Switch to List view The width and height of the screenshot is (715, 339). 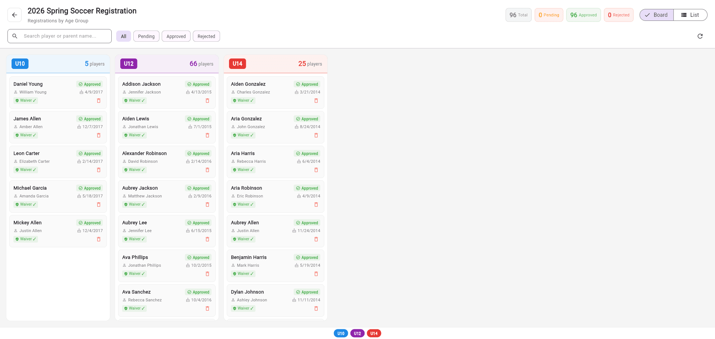(x=690, y=15)
